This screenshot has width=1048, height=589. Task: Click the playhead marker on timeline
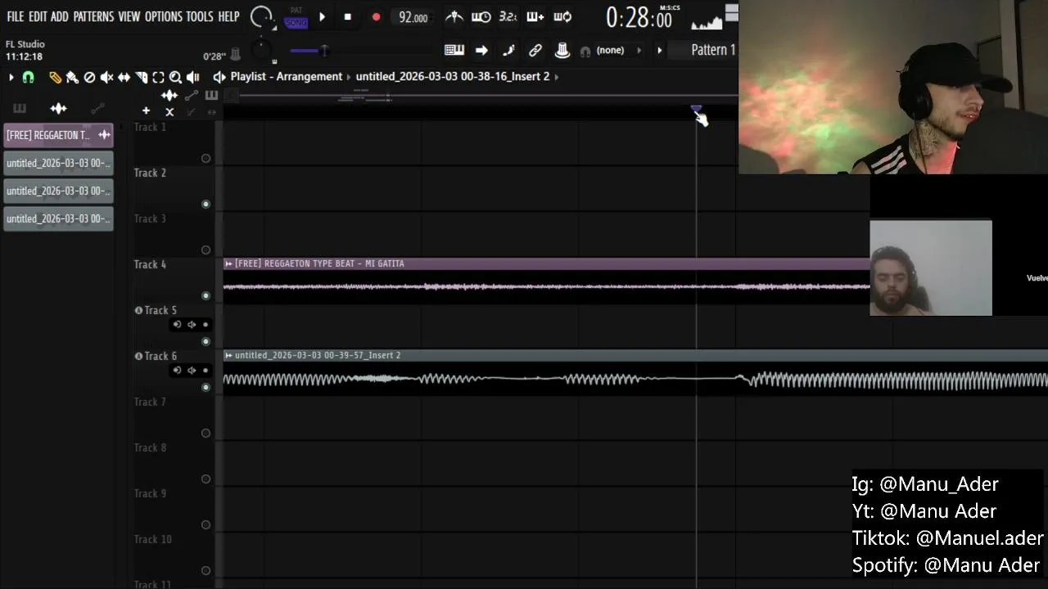click(x=696, y=108)
